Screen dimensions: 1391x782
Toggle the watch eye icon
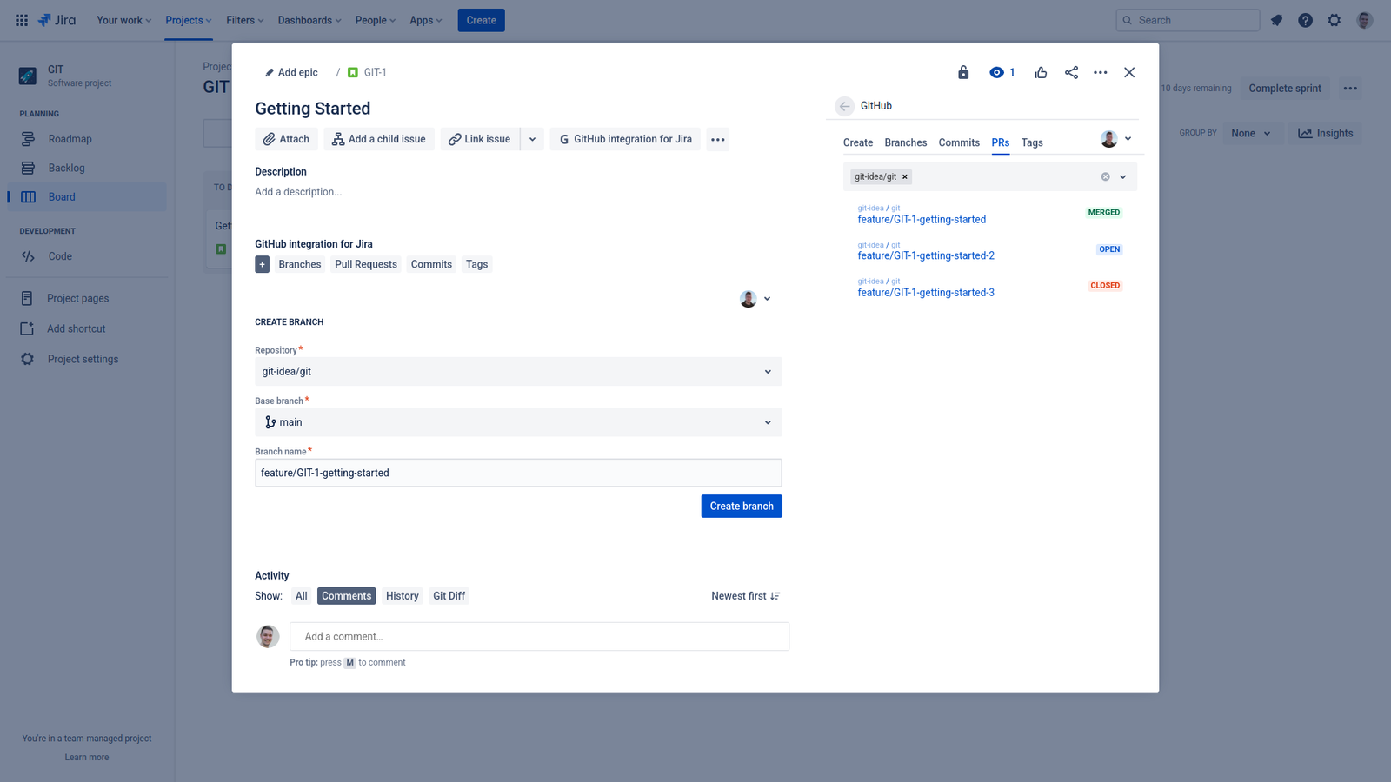(1002, 72)
